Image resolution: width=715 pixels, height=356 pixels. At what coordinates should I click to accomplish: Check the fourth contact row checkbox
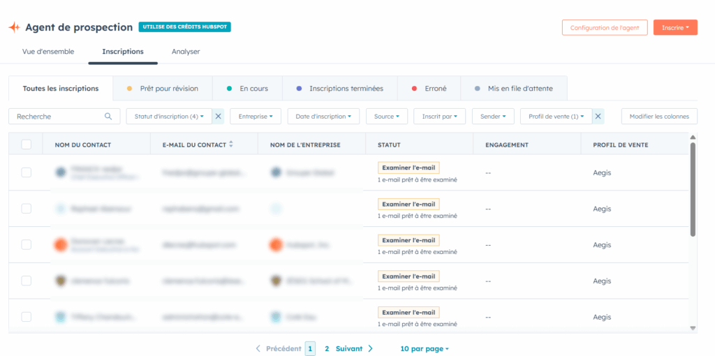(27, 281)
